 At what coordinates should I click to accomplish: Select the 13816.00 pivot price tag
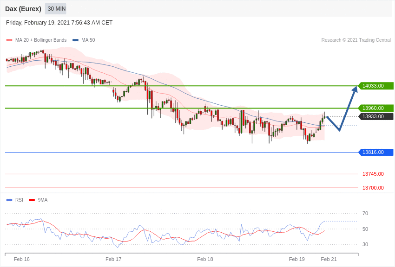click(376, 152)
